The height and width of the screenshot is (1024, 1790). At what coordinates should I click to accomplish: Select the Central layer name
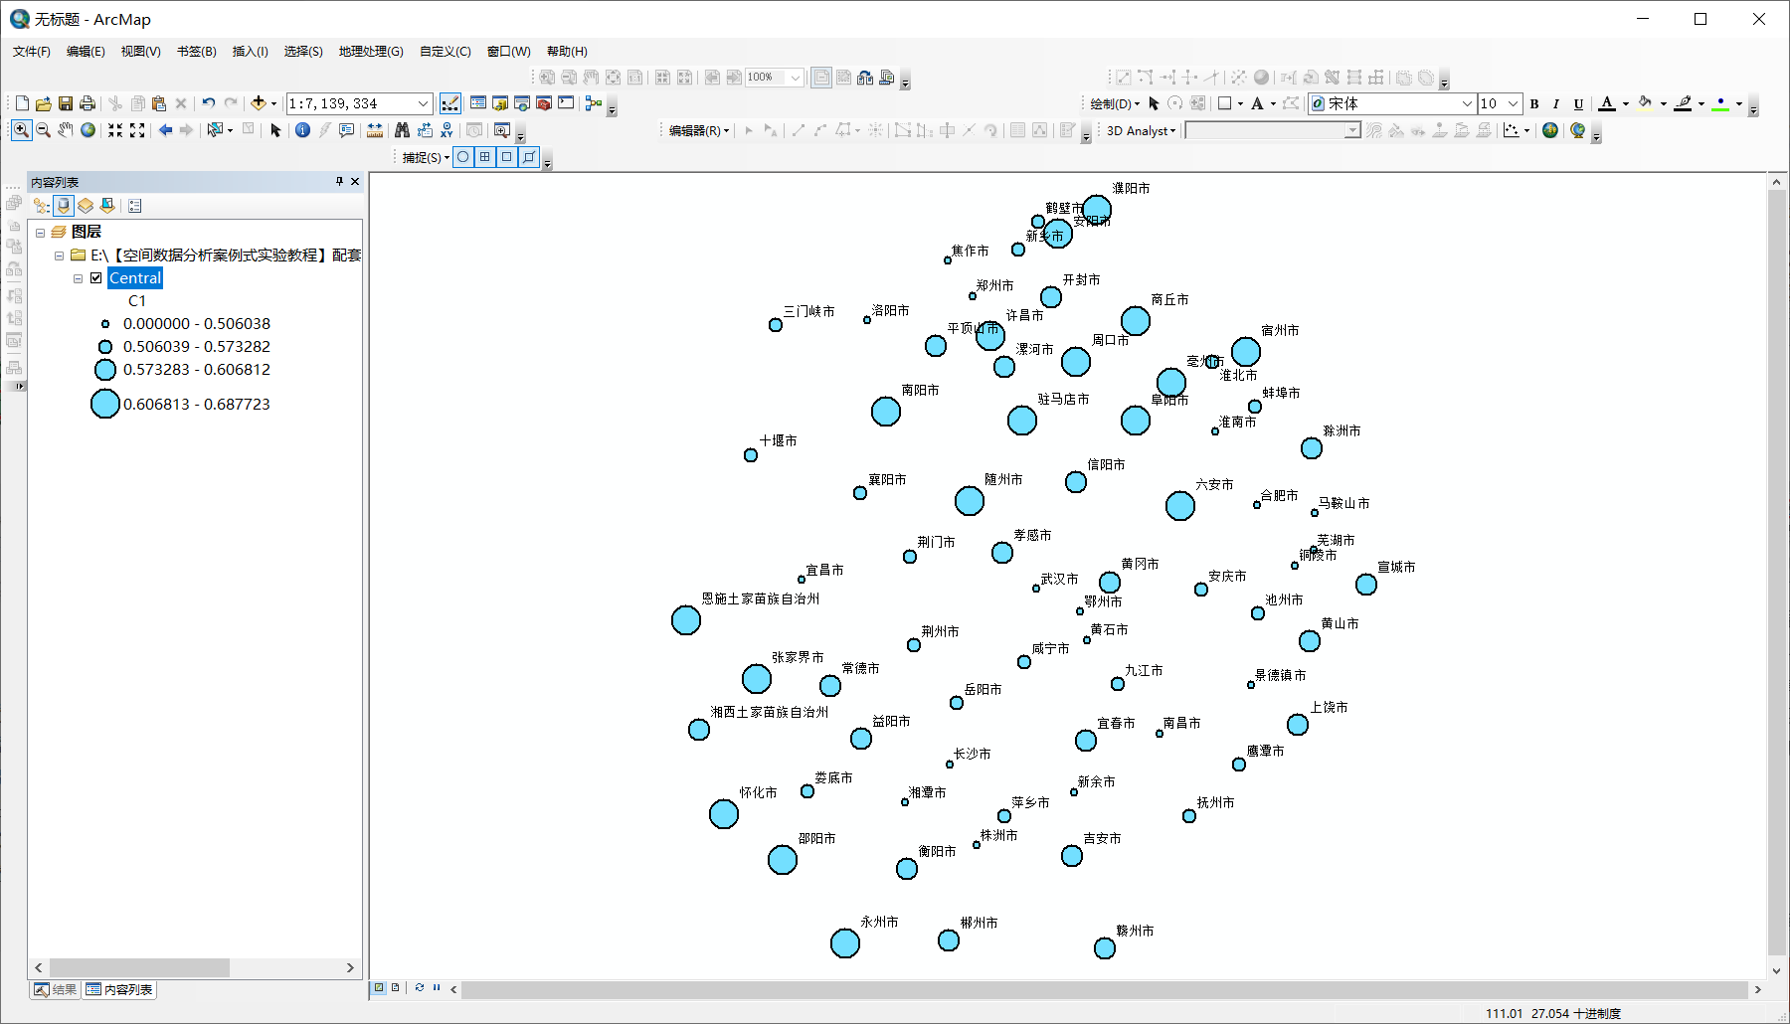click(x=135, y=278)
